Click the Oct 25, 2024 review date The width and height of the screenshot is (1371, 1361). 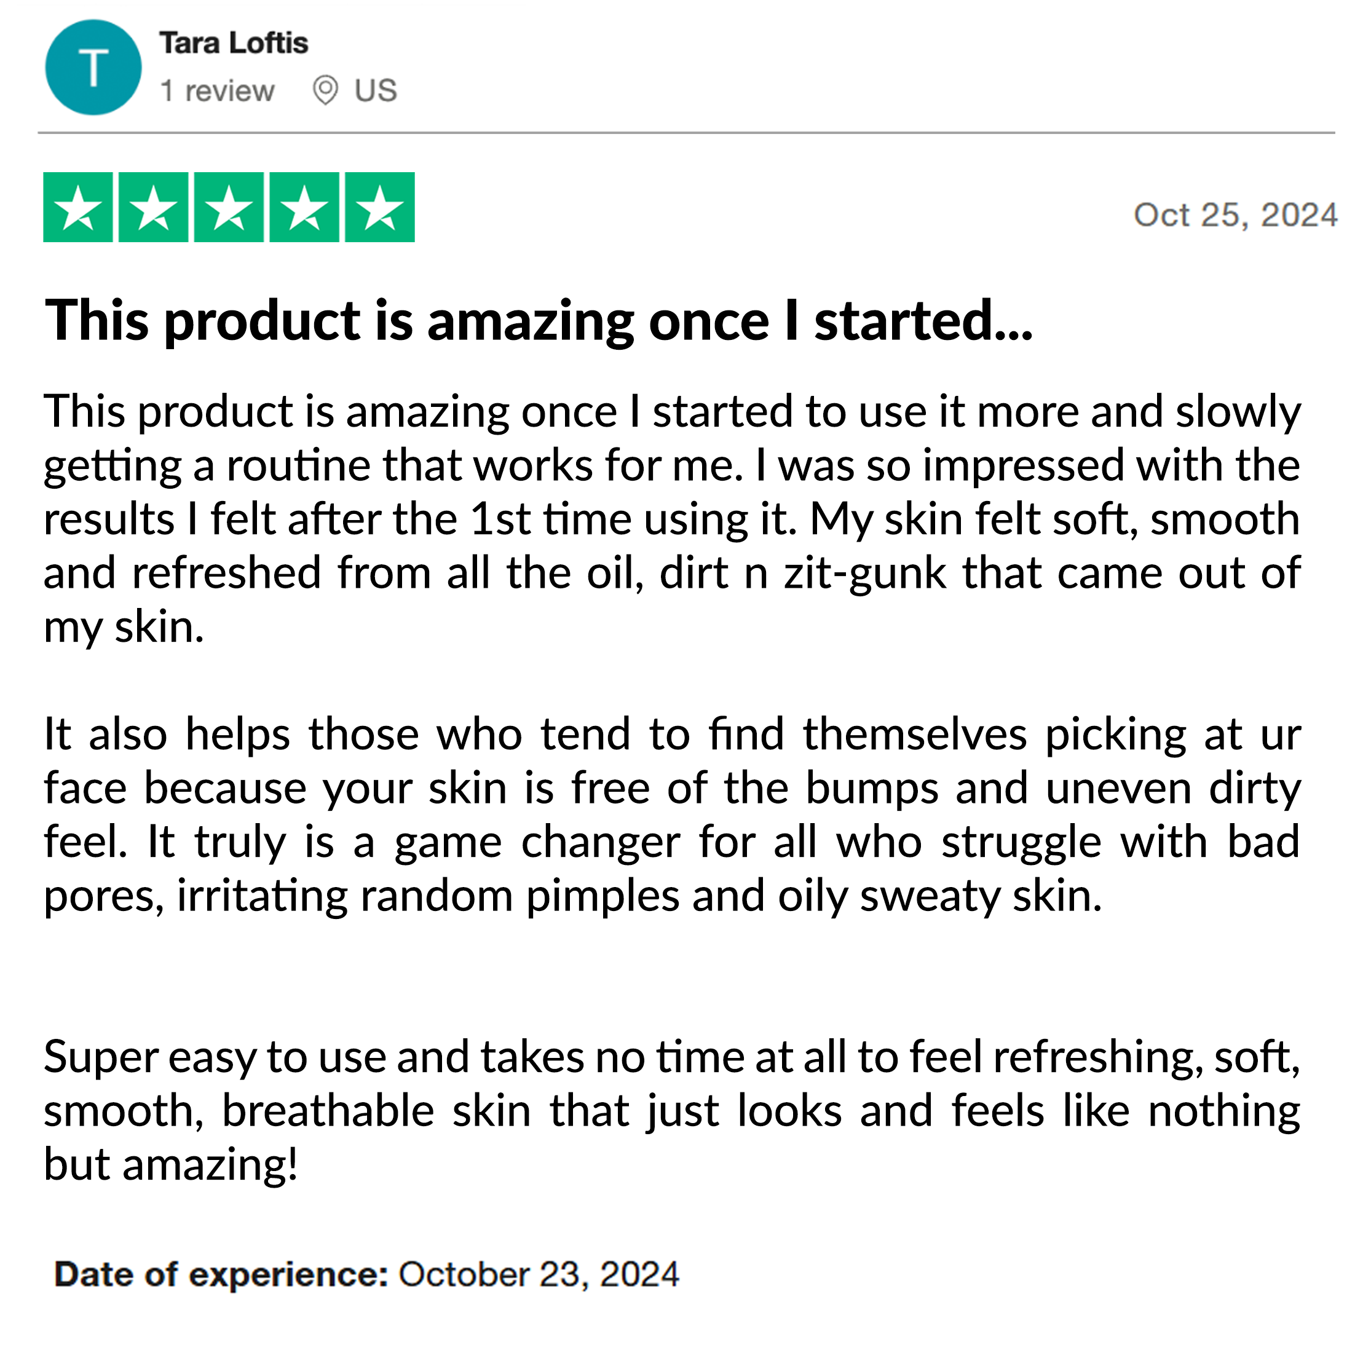pyautogui.click(x=1236, y=215)
